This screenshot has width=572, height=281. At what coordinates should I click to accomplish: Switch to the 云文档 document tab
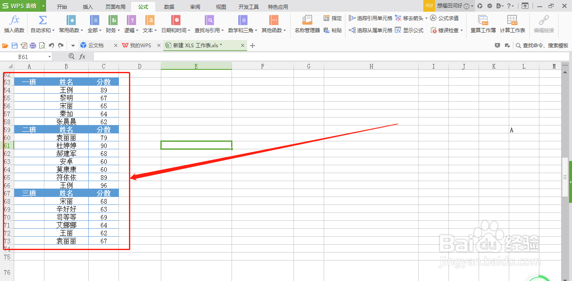tap(96, 46)
